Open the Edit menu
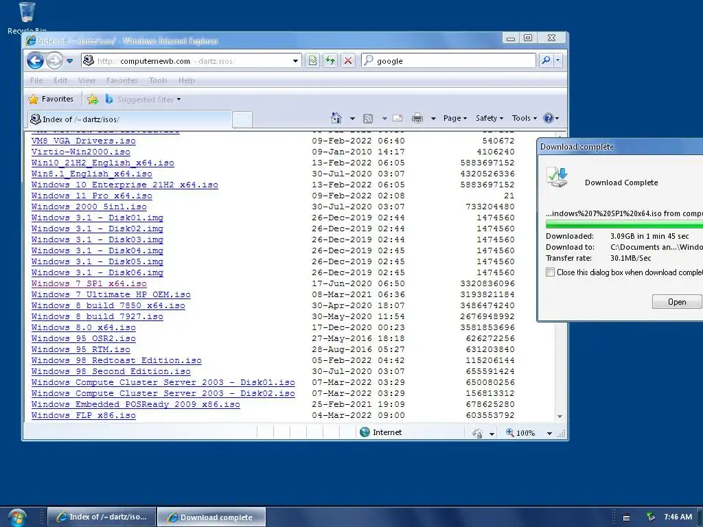 (x=60, y=80)
